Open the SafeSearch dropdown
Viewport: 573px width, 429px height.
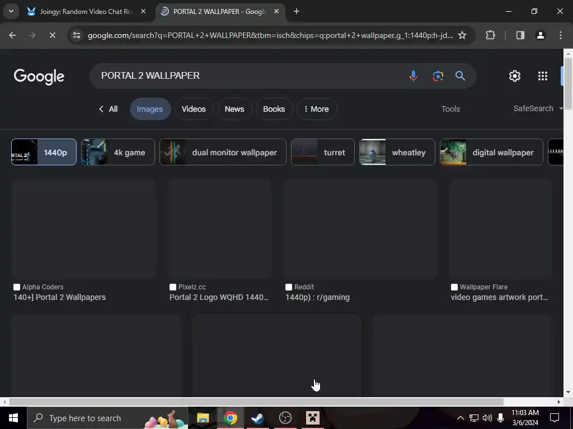(x=537, y=109)
